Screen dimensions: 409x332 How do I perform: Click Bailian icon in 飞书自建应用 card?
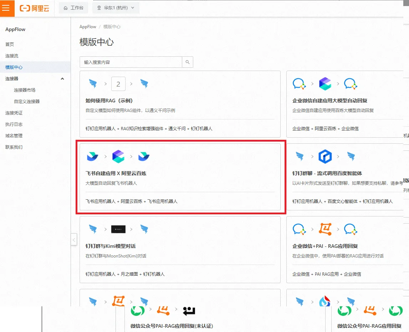tap(118, 157)
